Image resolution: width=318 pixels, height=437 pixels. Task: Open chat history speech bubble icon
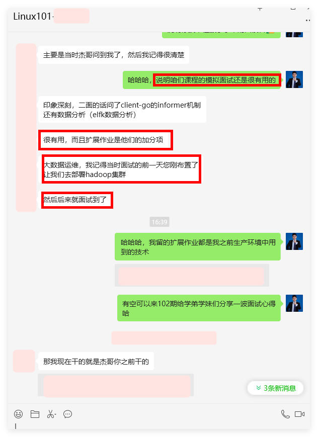click(x=67, y=414)
